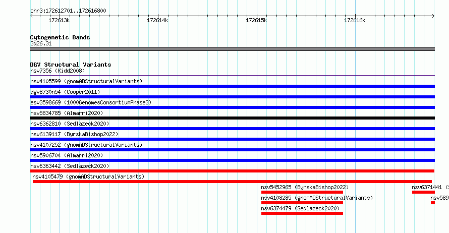The height and width of the screenshot is (233, 449).
Task: Click the 172613k ruler position
Action: point(59,20)
